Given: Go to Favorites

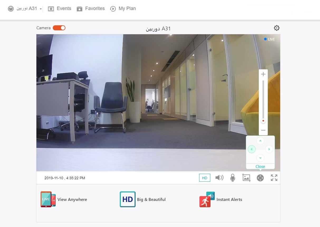Looking at the screenshot, I should (91, 9).
